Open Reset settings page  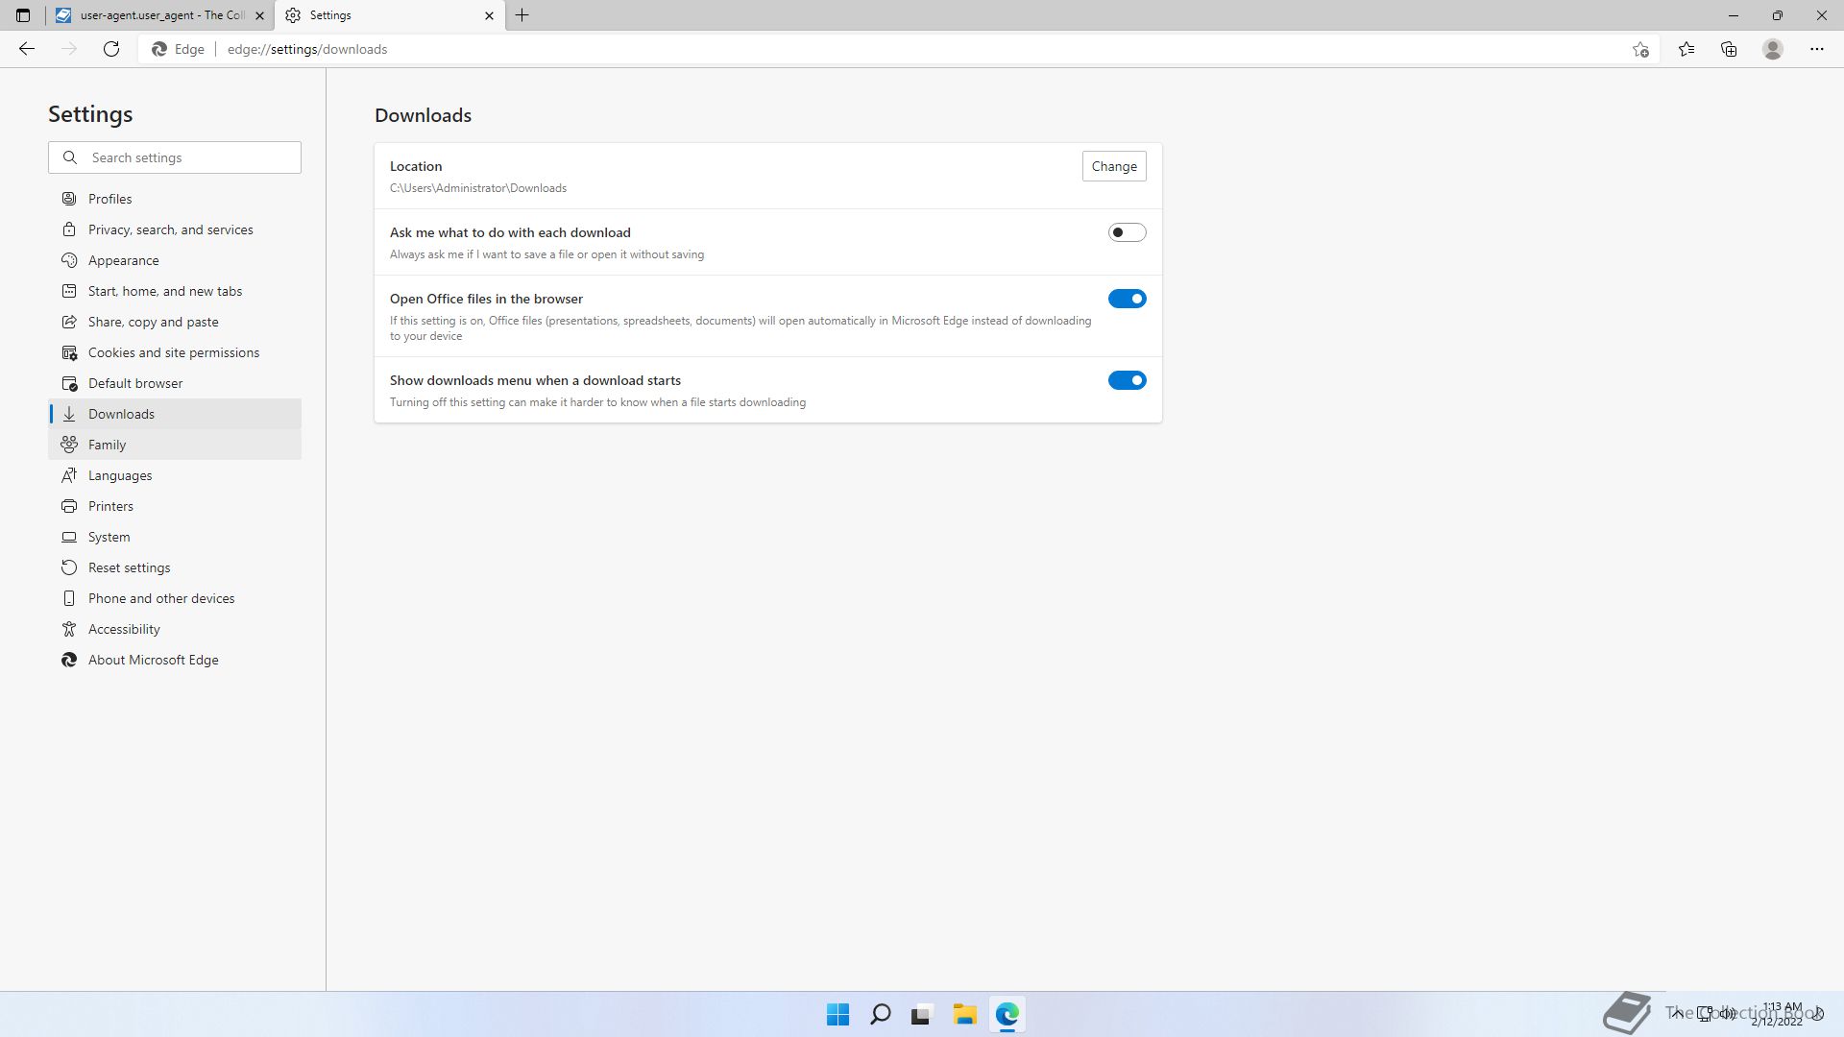(x=175, y=567)
